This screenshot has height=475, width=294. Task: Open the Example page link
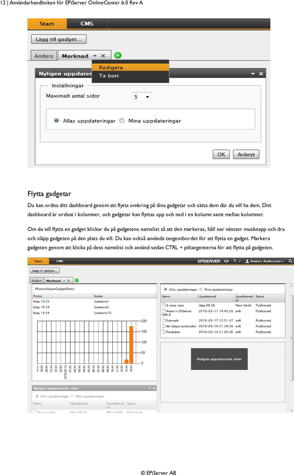tap(172, 321)
